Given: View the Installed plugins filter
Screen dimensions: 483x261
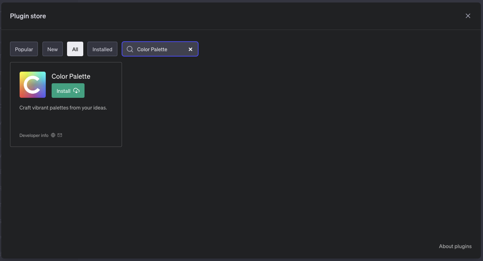Looking at the screenshot, I should click(102, 49).
